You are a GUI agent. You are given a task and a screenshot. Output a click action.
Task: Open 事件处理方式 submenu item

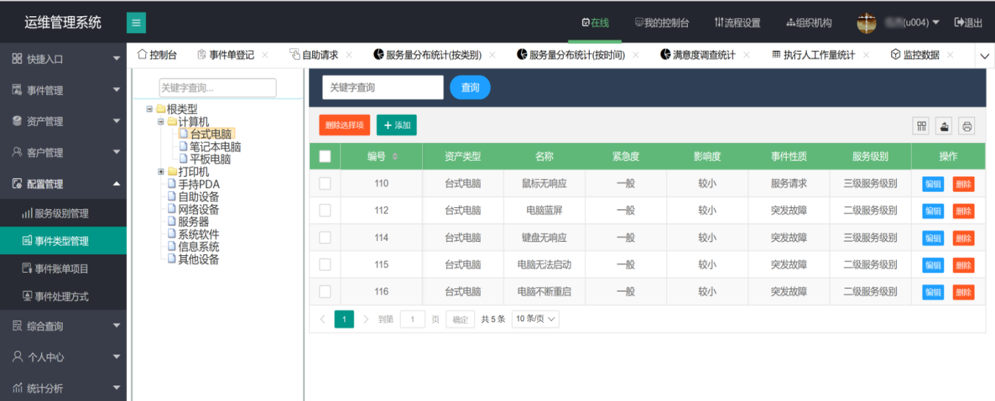63,296
